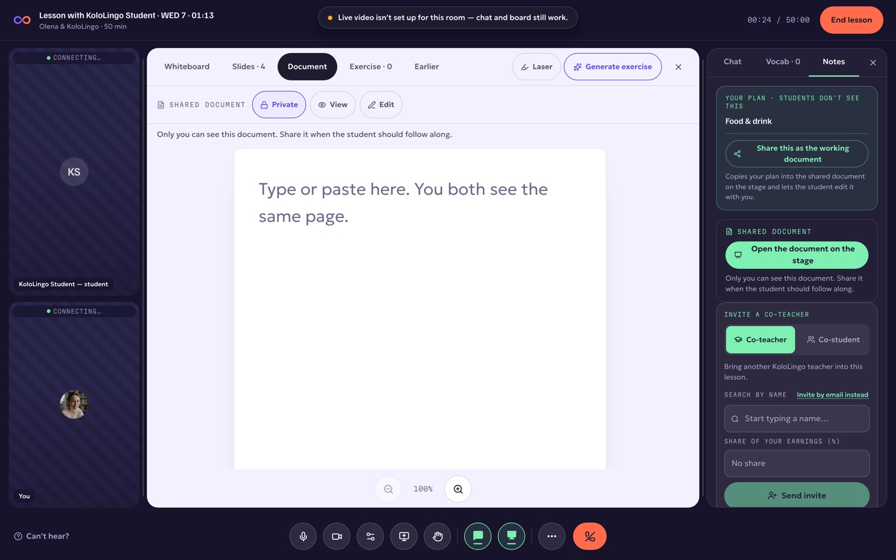Toggle the stage presentation board icon
Image resolution: width=896 pixels, height=560 pixels.
[511, 536]
